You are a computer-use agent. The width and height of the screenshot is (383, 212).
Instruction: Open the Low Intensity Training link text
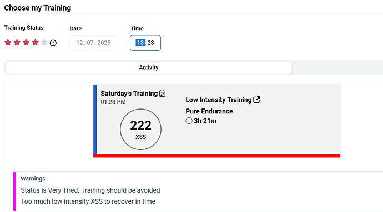(219, 100)
